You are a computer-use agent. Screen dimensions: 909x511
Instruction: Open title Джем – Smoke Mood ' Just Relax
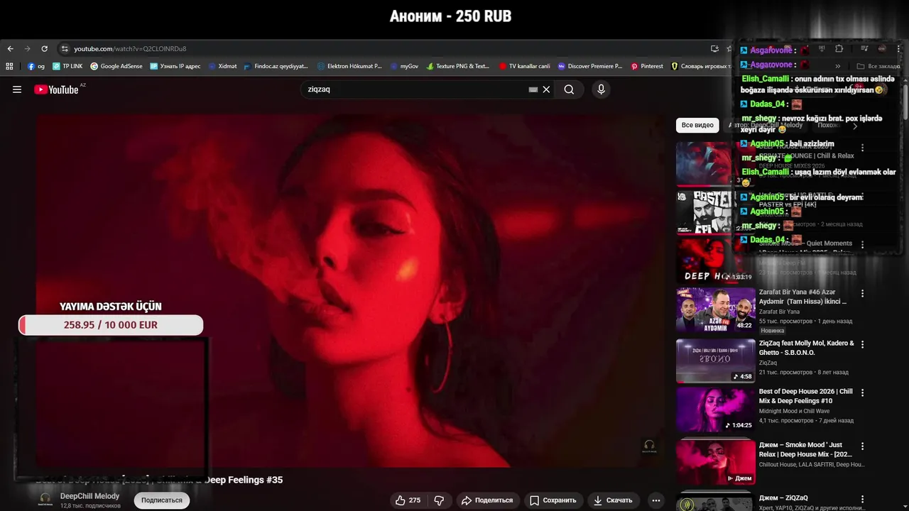(x=805, y=450)
